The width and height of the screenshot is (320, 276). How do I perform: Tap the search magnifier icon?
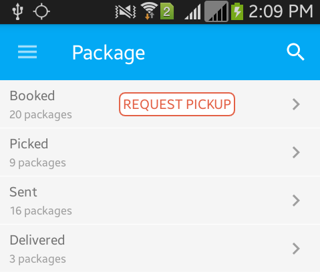295,52
